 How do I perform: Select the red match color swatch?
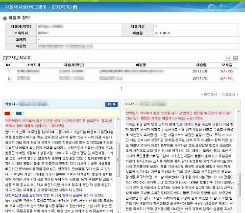[7, 113]
